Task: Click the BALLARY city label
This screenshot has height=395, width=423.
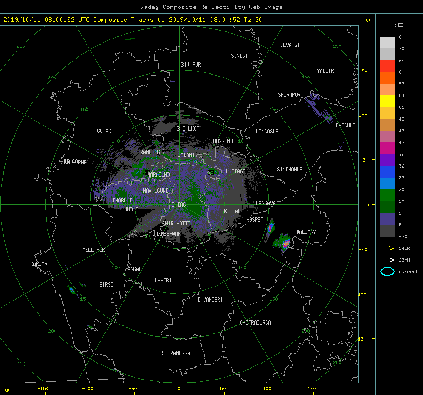Action: (x=306, y=232)
